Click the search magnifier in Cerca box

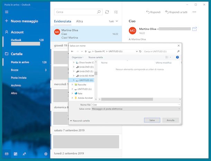click(x=99, y=12)
